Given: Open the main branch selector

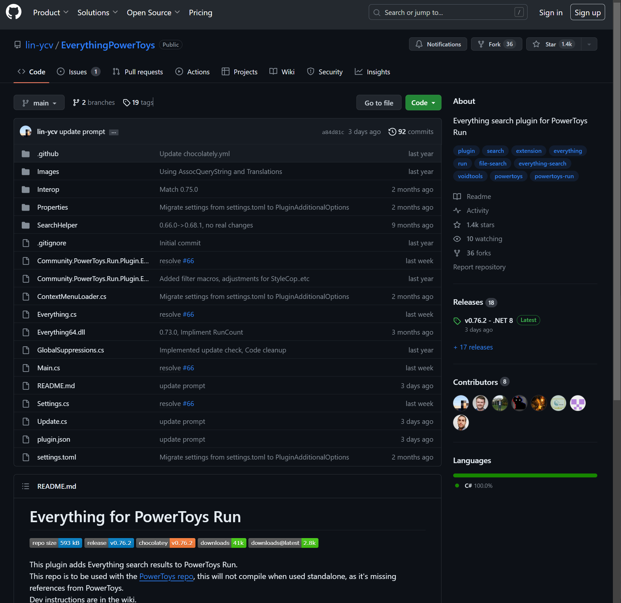Looking at the screenshot, I should tap(39, 103).
